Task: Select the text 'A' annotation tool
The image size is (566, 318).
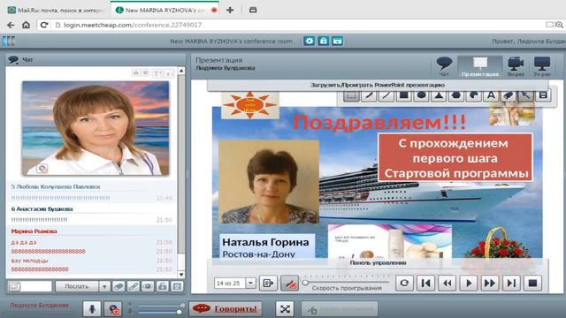Action: 491,95
